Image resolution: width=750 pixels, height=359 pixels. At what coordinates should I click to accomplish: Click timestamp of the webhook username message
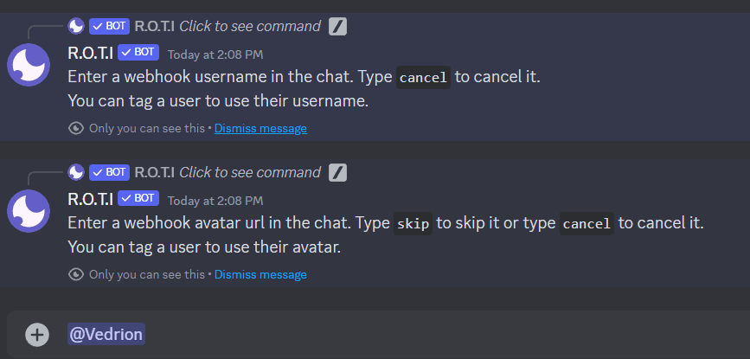tap(215, 54)
